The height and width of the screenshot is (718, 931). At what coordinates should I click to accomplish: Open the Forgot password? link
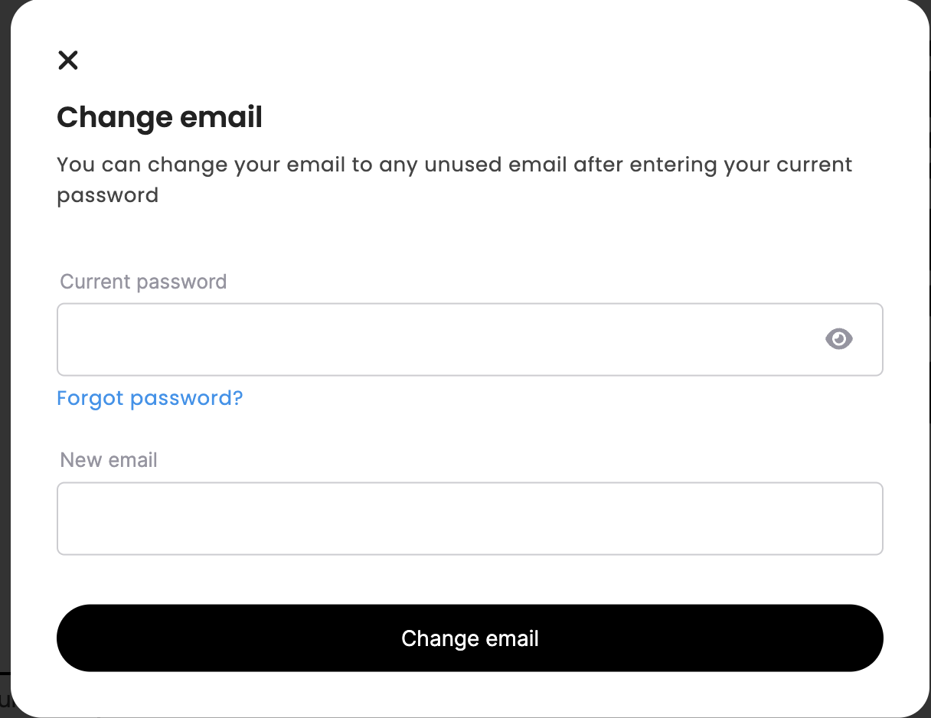tap(150, 398)
